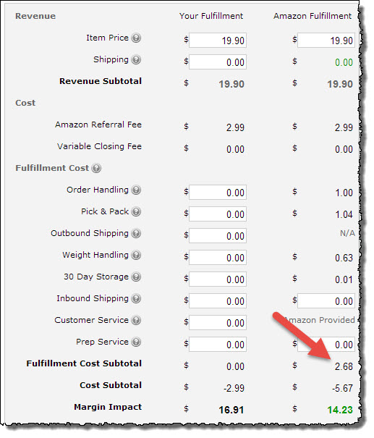
Task: Select Your Fulfillment Customer Service field
Action: [x=218, y=323]
